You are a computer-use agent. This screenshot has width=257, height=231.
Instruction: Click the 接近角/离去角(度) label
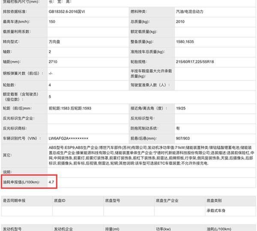(x=149, y=108)
